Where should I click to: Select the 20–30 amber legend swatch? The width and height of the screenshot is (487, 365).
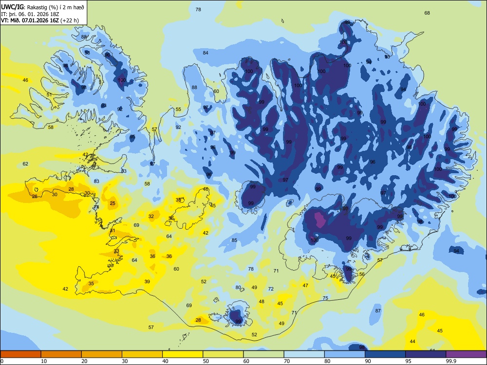102,354
